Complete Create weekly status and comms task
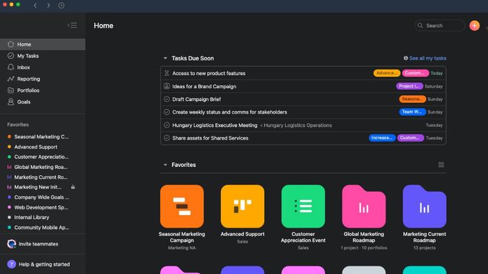The height and width of the screenshot is (274, 488). click(167, 112)
